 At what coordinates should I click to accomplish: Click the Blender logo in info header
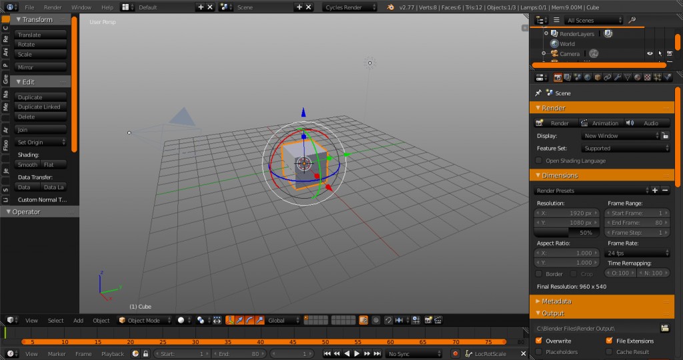(x=391, y=7)
